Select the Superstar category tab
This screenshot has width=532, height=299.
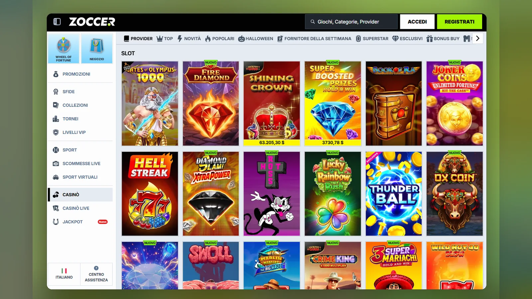pyautogui.click(x=372, y=39)
